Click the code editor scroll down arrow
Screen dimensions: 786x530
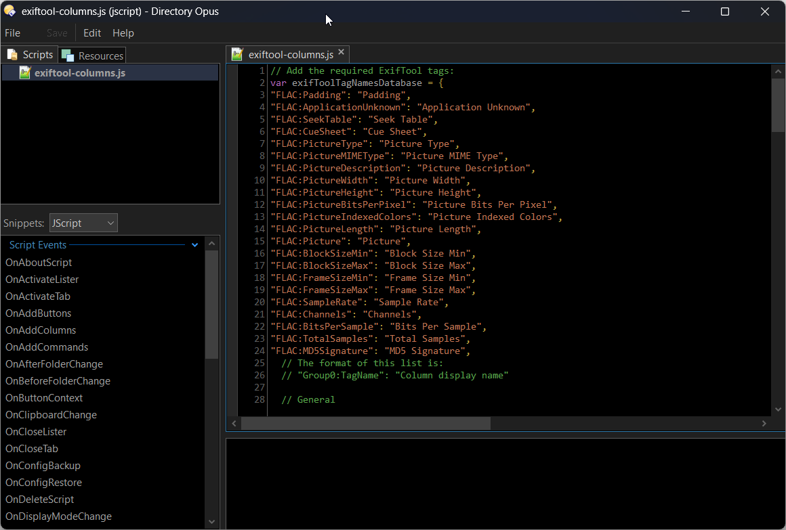tap(778, 410)
